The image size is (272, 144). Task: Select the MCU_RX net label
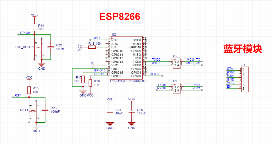(193, 63)
